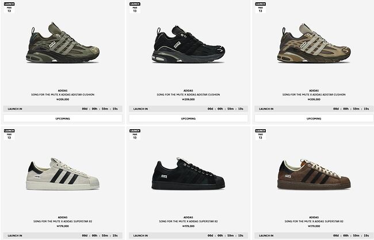This screenshot has height=240, width=374.
Task: Click launch countdown bar under white Superstar
Action: coord(63,235)
